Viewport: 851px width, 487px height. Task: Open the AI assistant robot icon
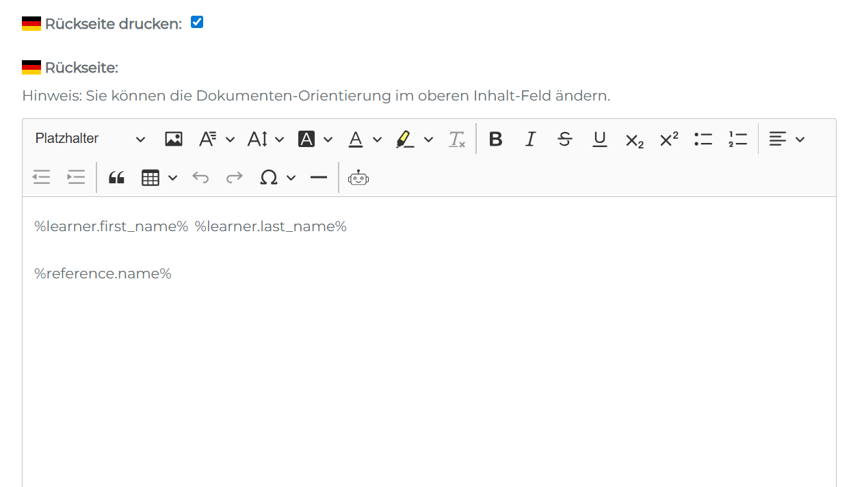(x=358, y=178)
